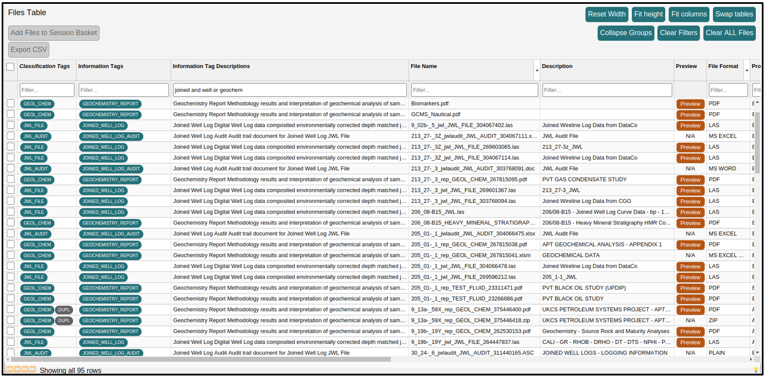The width and height of the screenshot is (764, 376).
Task: Preview 9_19b-_19Y_jwl_JWL_FILE_264447837.las
Action: click(x=690, y=342)
